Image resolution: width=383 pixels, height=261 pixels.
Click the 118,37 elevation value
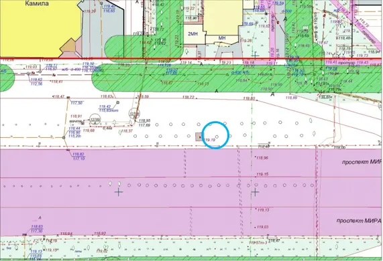click(127, 131)
